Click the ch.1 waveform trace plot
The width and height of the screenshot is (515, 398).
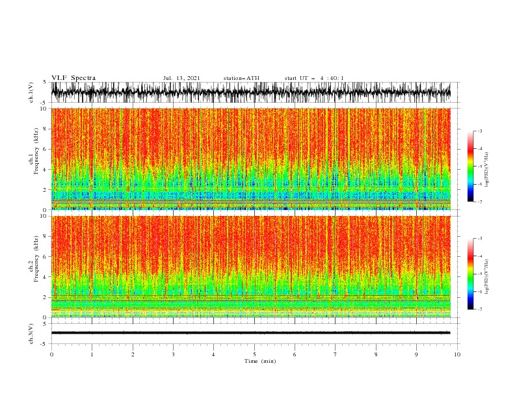pos(250,92)
